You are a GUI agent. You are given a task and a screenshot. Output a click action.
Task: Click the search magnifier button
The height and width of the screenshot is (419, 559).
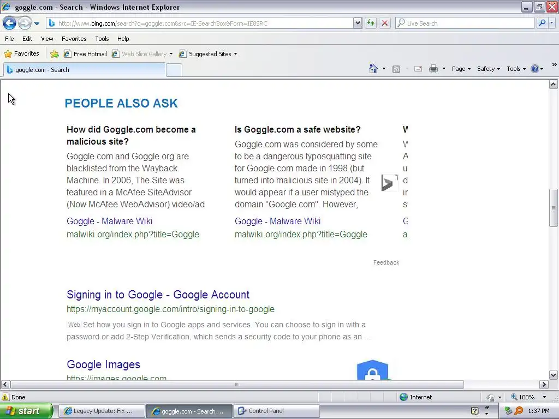542,23
